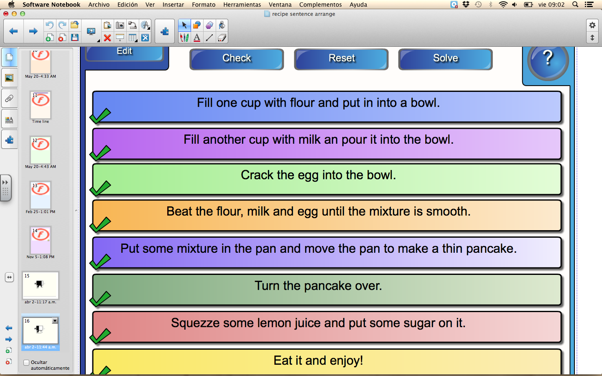Go to previous page with toolbar back arrow
This screenshot has height=376, width=602.
coord(13,31)
